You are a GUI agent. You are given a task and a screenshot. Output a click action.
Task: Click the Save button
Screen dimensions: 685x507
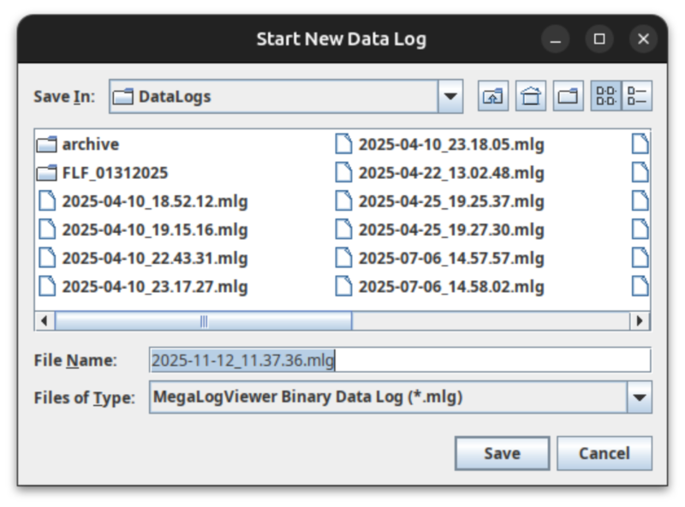tap(502, 453)
